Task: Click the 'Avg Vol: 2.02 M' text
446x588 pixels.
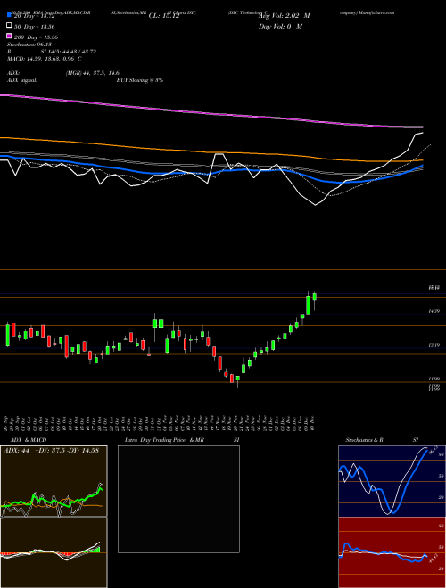Action: [285, 16]
